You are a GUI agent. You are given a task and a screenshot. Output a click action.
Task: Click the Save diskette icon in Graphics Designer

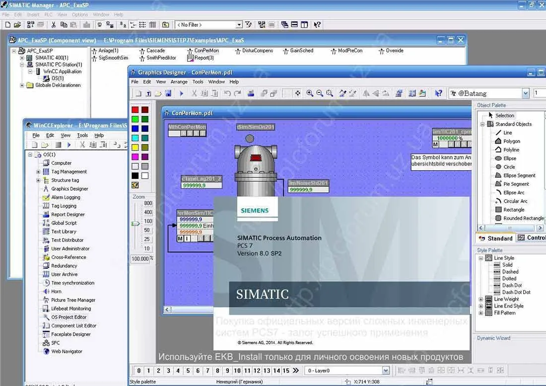168,93
